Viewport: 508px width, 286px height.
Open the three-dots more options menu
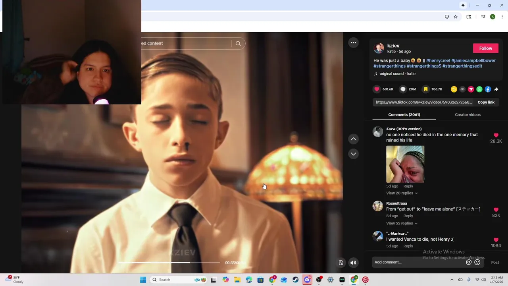[x=353, y=43]
